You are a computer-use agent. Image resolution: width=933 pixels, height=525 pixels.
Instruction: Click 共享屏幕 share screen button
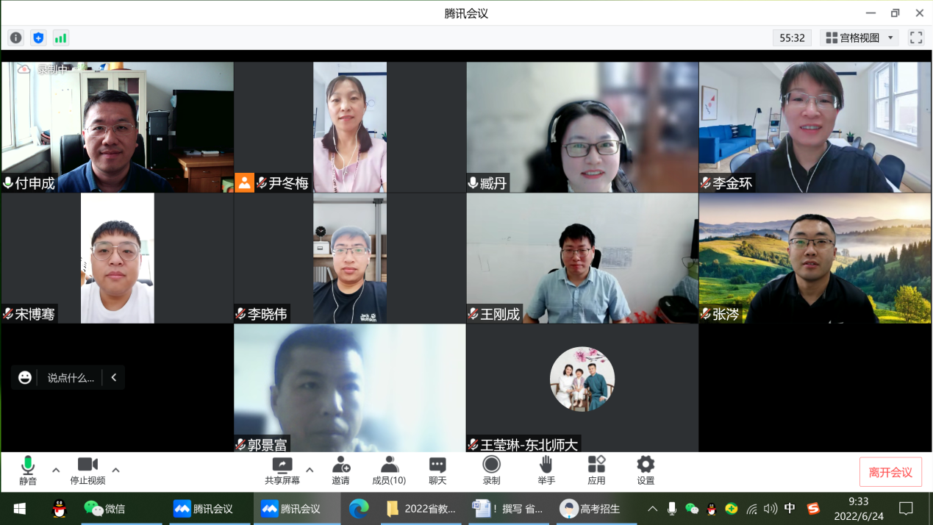(x=282, y=471)
